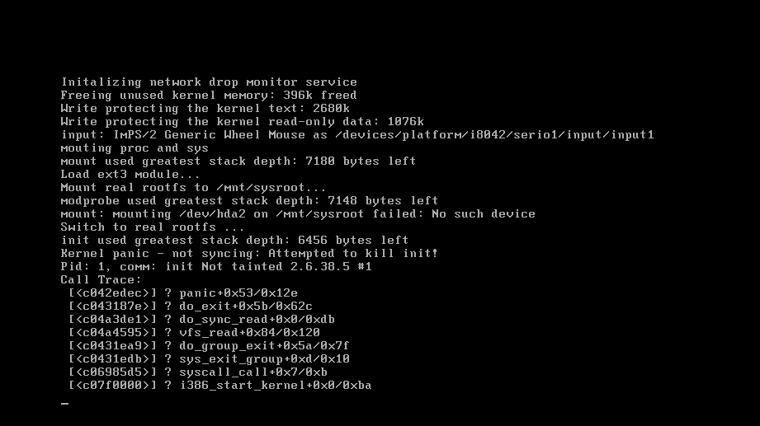Click the 'Mount real rootfs to /mnt/sysroot' line
The width and height of the screenshot is (760, 426).
(x=194, y=187)
